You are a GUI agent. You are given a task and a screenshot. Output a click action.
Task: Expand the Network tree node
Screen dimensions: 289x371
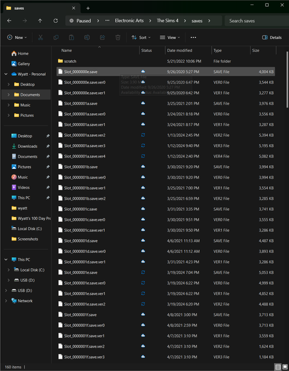[6, 301]
